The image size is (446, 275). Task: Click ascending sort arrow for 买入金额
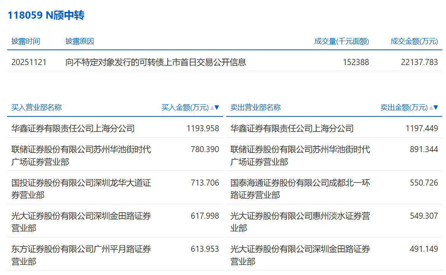click(x=212, y=108)
